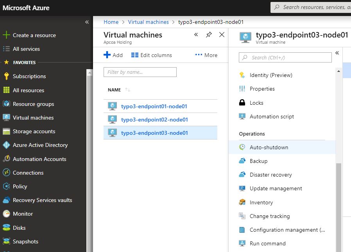351x252 pixels.
Task: Open the Disaster recovery menu item
Action: (282, 175)
